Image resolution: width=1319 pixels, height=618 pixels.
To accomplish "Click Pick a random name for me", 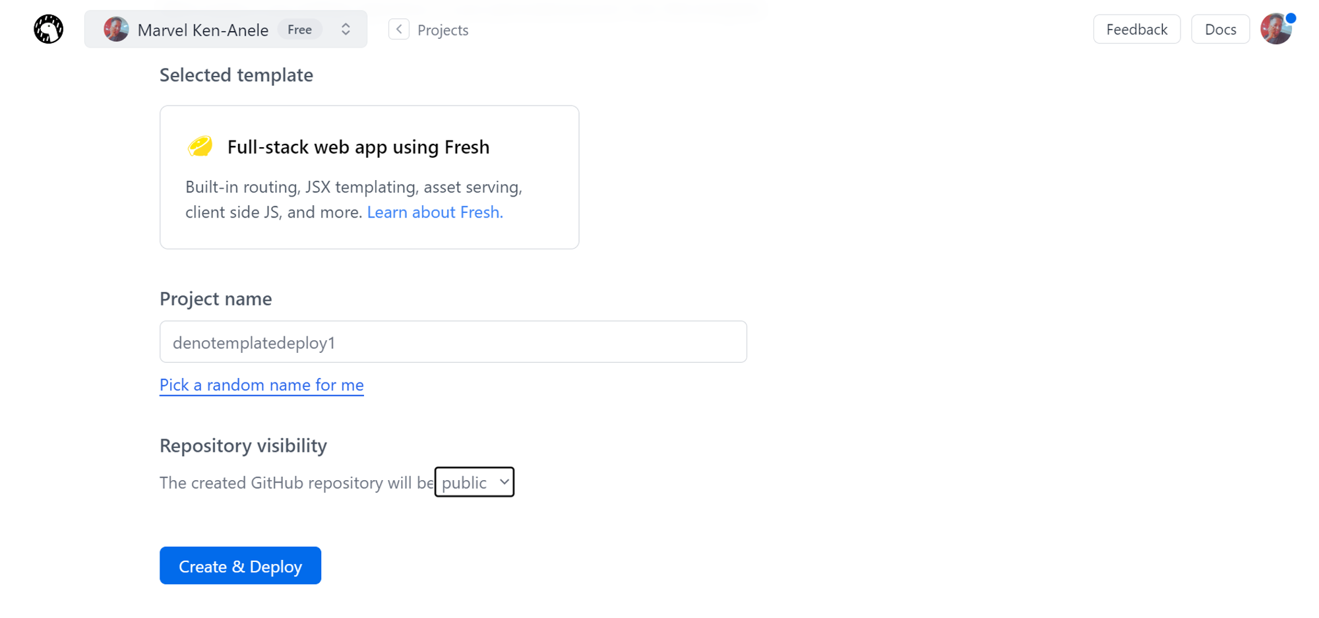I will point(261,385).
